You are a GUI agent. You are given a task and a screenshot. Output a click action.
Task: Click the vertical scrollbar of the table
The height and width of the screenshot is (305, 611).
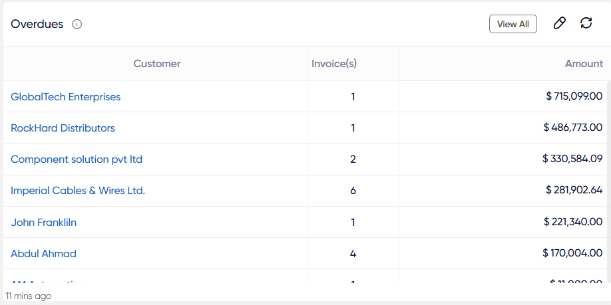pyautogui.click(x=608, y=181)
